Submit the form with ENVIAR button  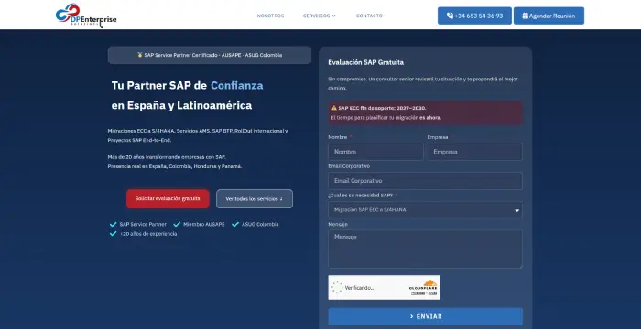coord(425,316)
